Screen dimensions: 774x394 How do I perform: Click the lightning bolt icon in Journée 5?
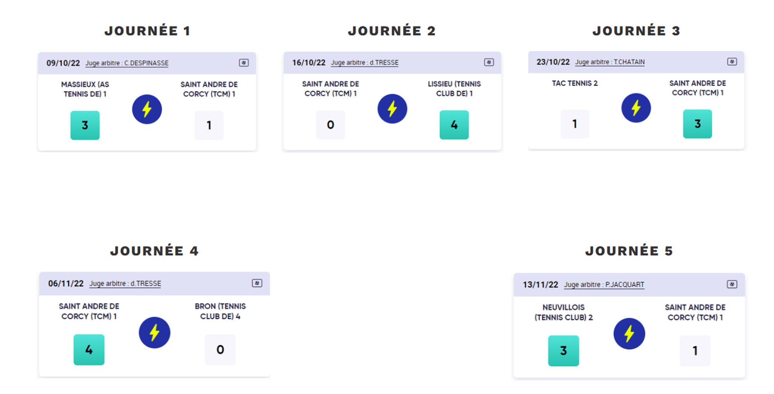coord(629,334)
